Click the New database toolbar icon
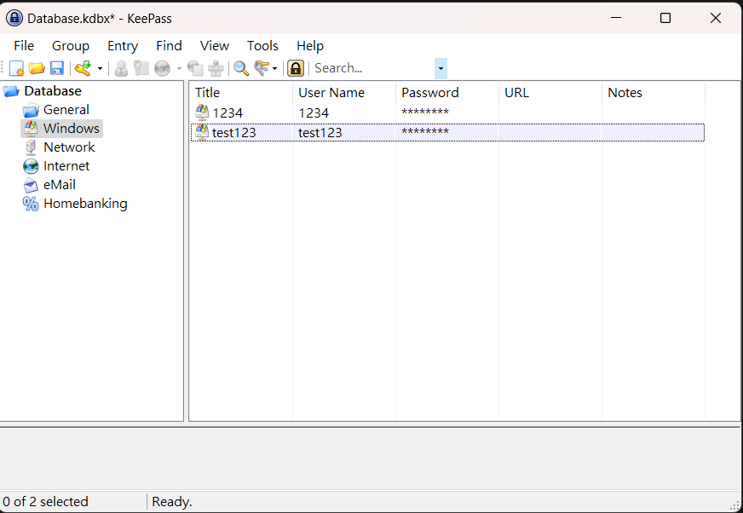The width and height of the screenshot is (743, 513). pos(16,68)
